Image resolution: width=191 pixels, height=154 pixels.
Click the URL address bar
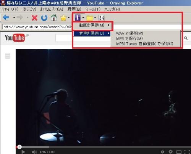(x=37, y=27)
